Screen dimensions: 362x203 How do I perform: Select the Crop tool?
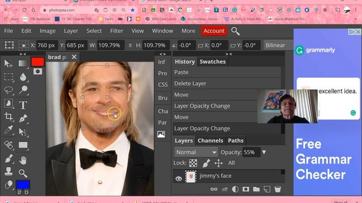[x=9, y=117]
